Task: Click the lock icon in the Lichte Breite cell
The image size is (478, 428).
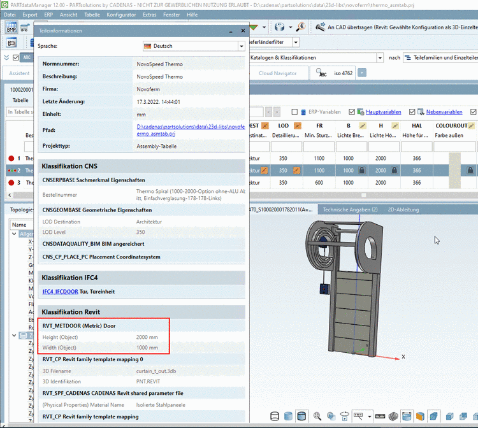Action: pyautogui.click(x=361, y=171)
